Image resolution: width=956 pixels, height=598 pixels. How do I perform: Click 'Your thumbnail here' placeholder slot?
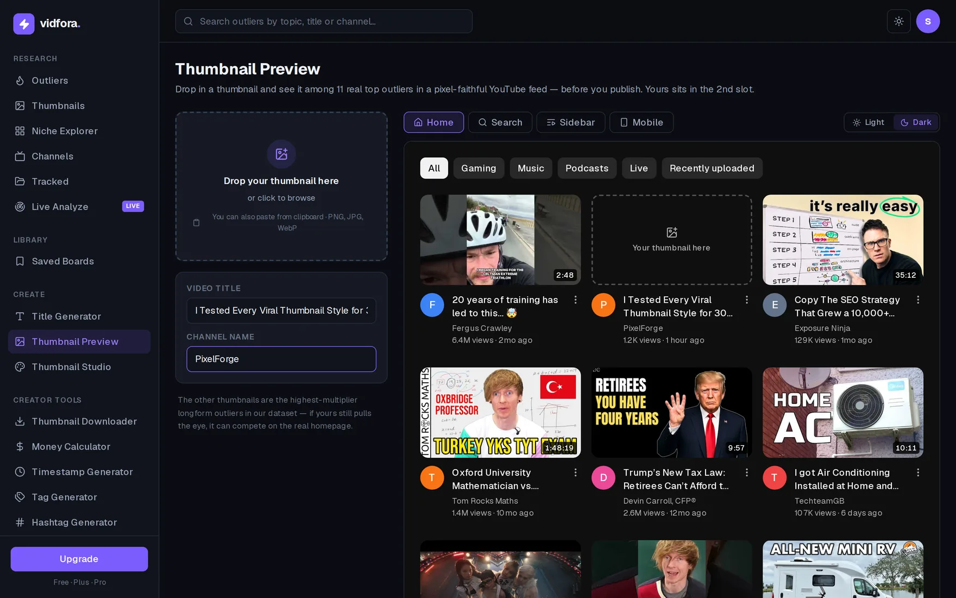[x=671, y=240]
